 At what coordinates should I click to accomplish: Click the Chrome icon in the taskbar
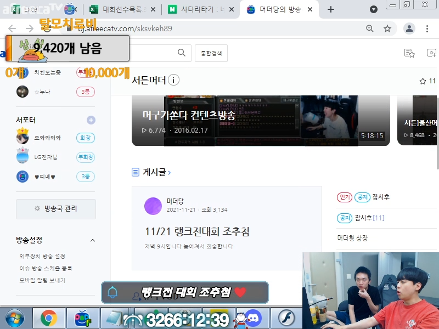(x=49, y=318)
